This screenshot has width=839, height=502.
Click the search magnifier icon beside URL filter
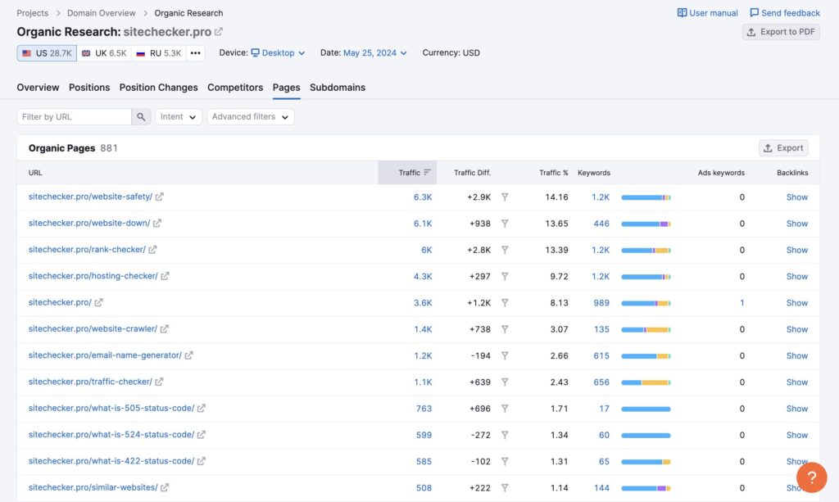point(142,117)
